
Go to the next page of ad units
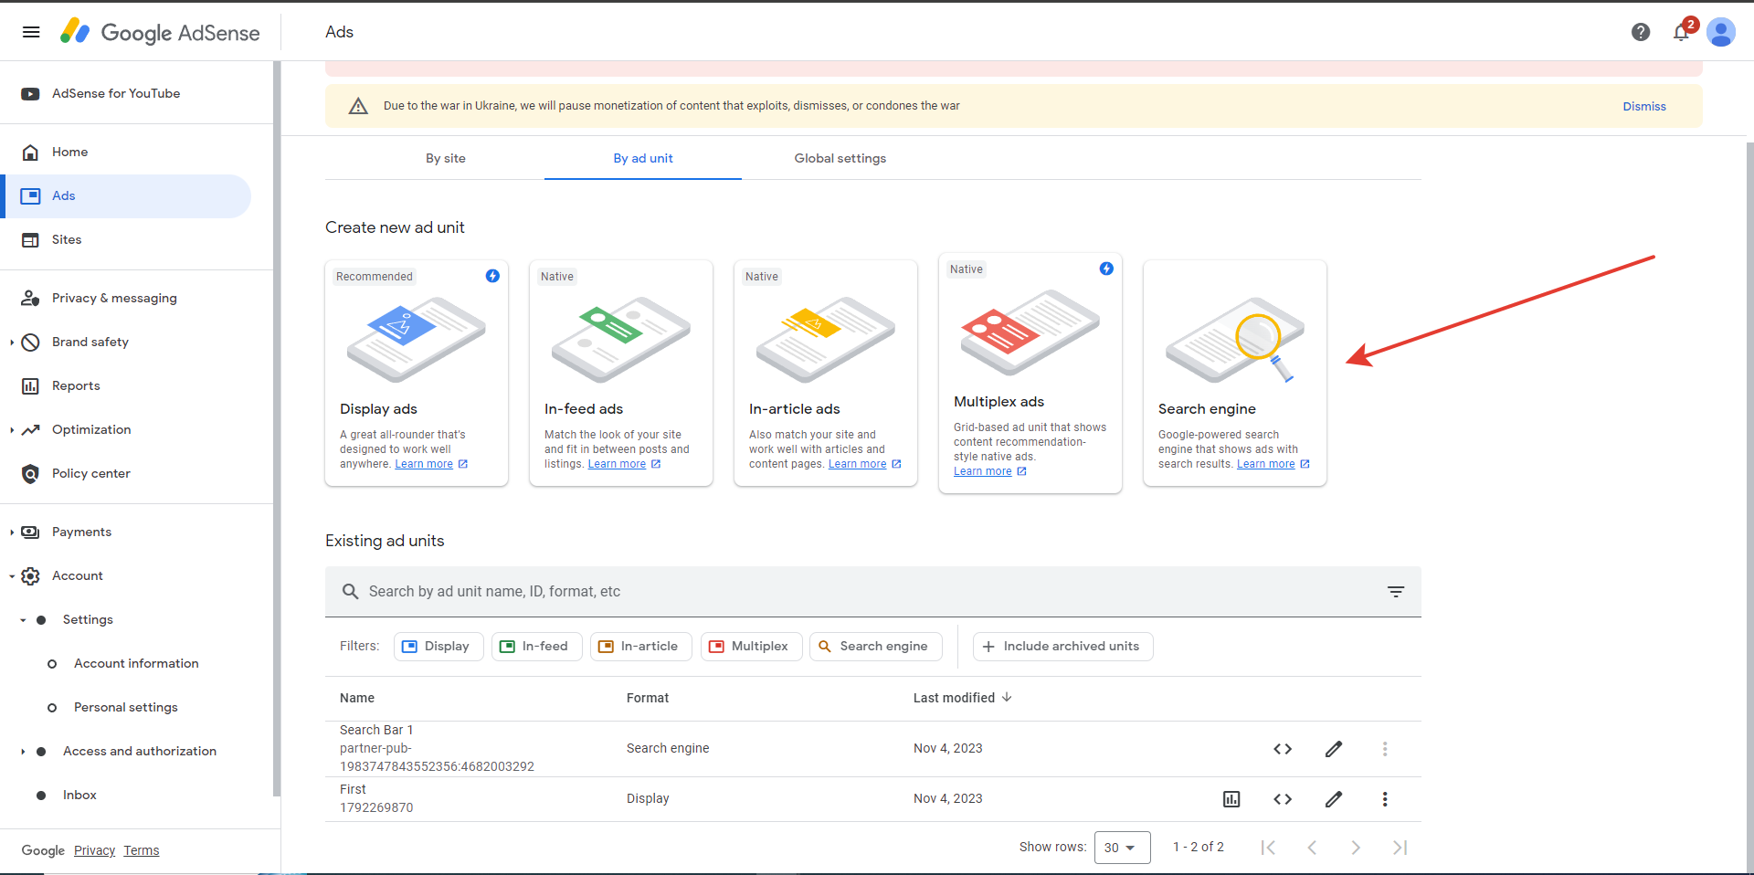1356,848
